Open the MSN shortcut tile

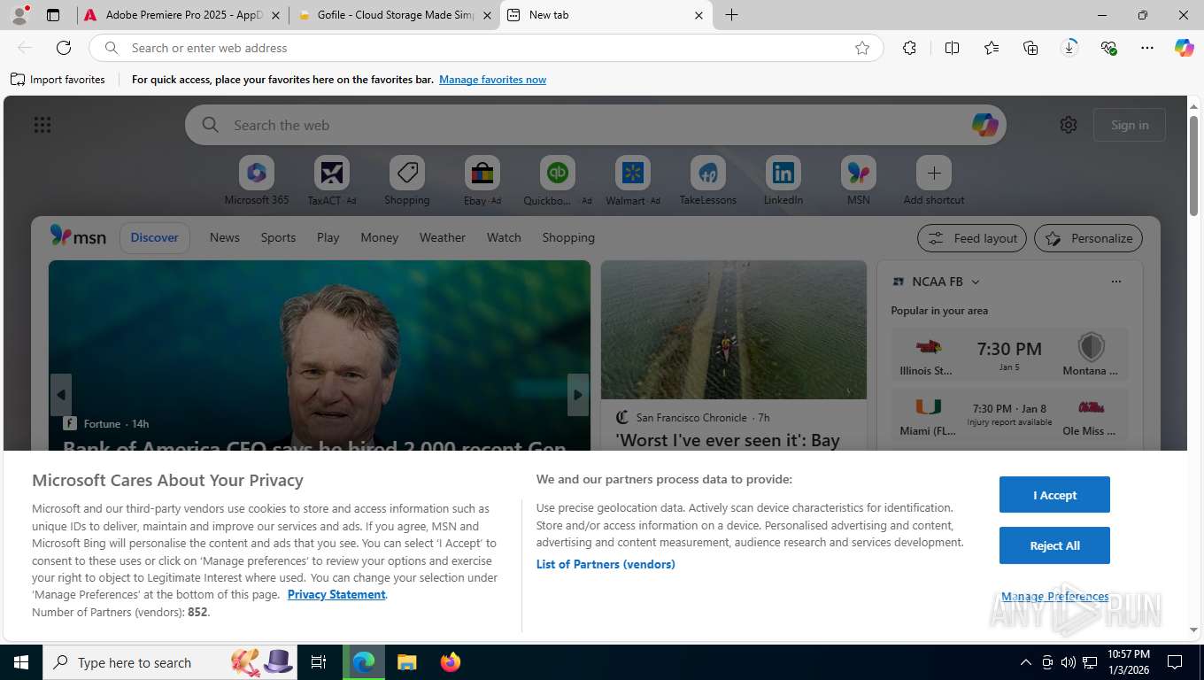tap(859, 182)
